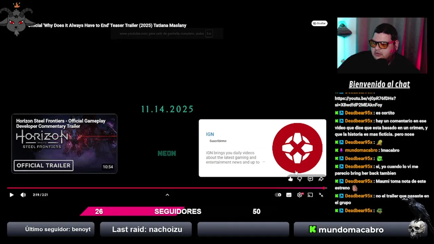Click the OFFICIAL TRAILER badge on thumbnail
The width and height of the screenshot is (434, 244).
43,165
